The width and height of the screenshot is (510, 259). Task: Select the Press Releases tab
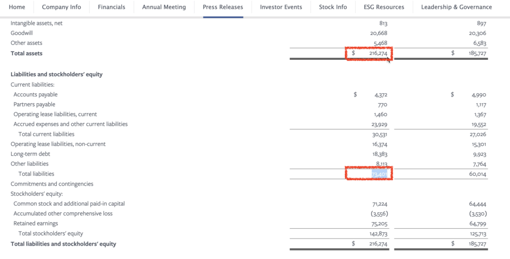(x=223, y=7)
